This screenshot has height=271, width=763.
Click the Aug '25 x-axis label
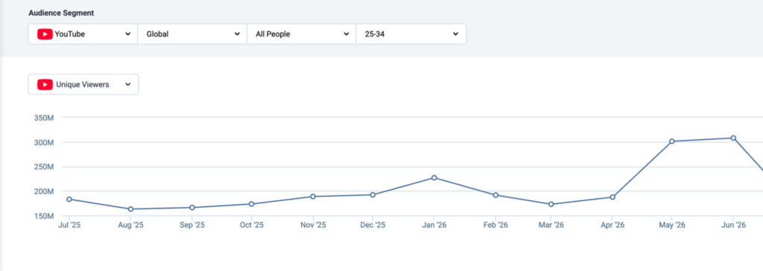(x=130, y=226)
